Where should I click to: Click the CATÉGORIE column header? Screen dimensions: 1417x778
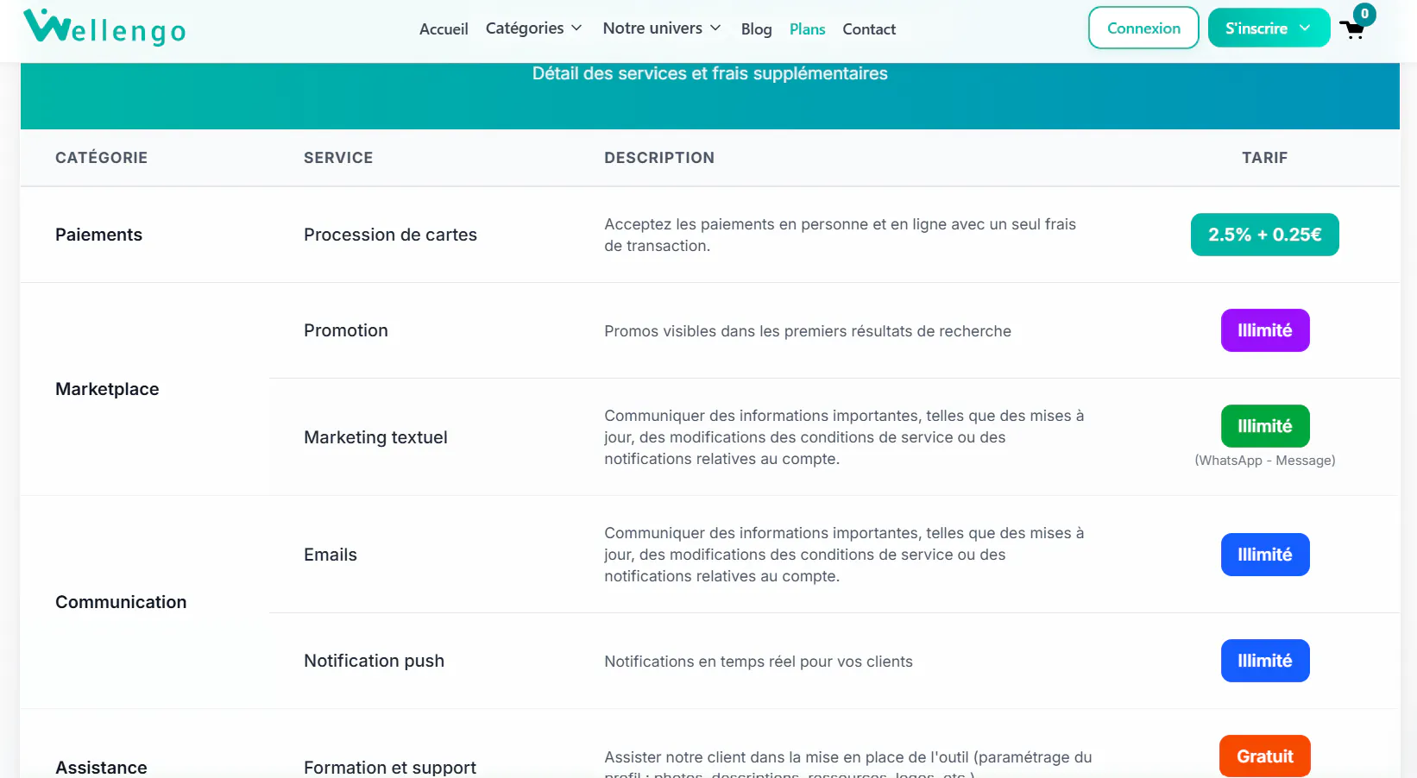[101, 158]
